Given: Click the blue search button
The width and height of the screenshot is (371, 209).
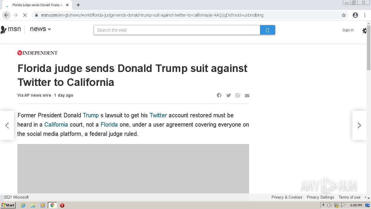Looking at the screenshot, I should coord(268,30).
